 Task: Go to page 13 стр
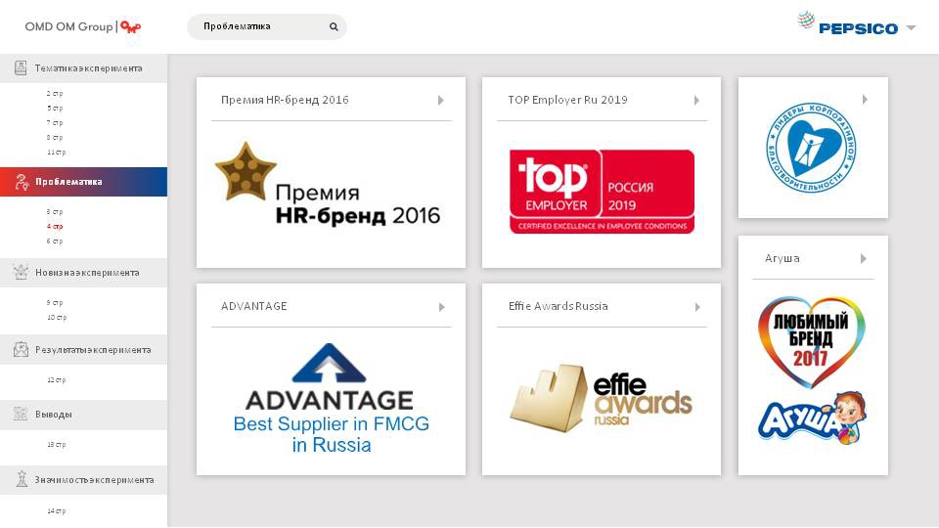(x=57, y=445)
